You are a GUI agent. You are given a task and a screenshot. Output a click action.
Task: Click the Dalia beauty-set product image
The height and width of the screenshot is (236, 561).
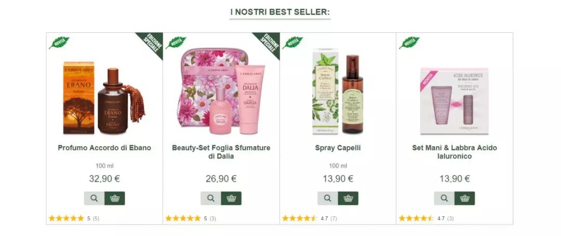[x=221, y=91]
